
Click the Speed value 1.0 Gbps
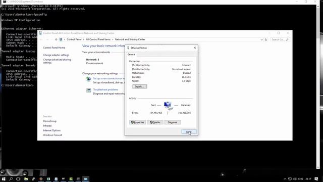coord(186,81)
